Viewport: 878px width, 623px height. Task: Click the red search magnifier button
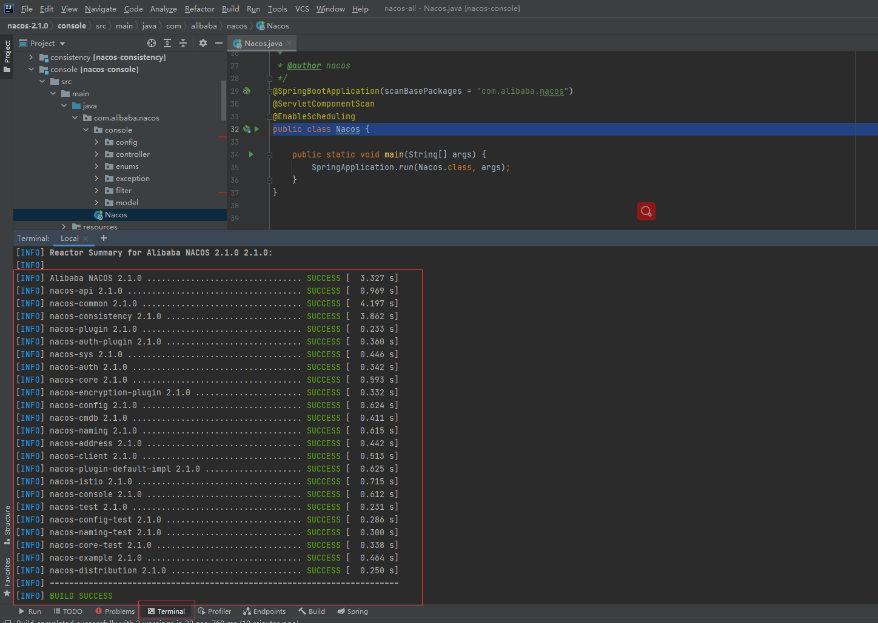coord(646,211)
